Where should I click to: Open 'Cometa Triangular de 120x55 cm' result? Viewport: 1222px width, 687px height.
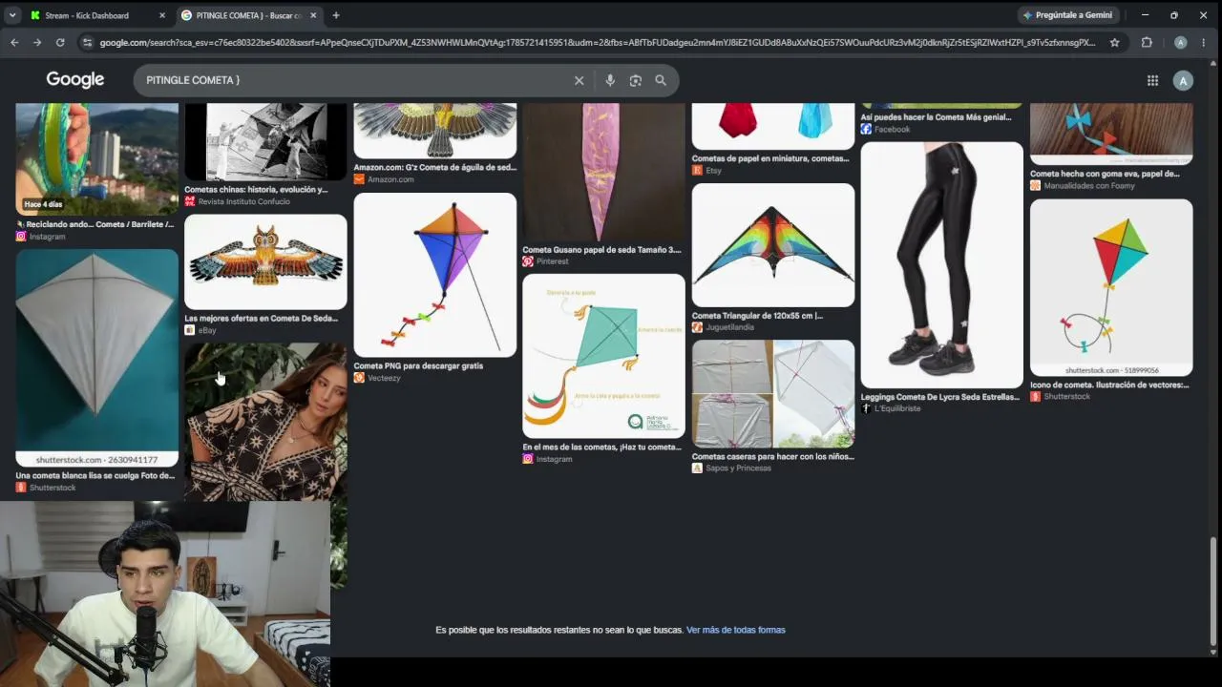pos(757,316)
